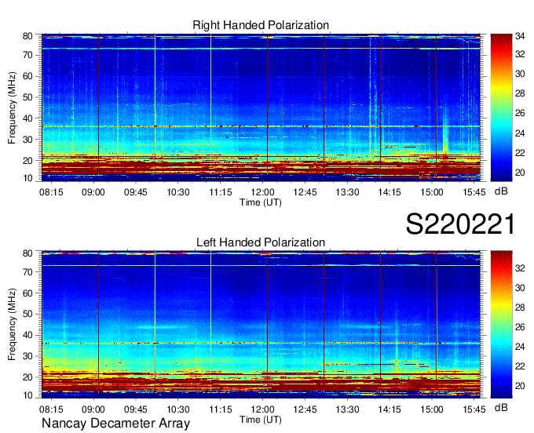Viewport: 534px width, 433px height.
Task: Click the 10:30 tick under the bottom plot
Action: 177,409
